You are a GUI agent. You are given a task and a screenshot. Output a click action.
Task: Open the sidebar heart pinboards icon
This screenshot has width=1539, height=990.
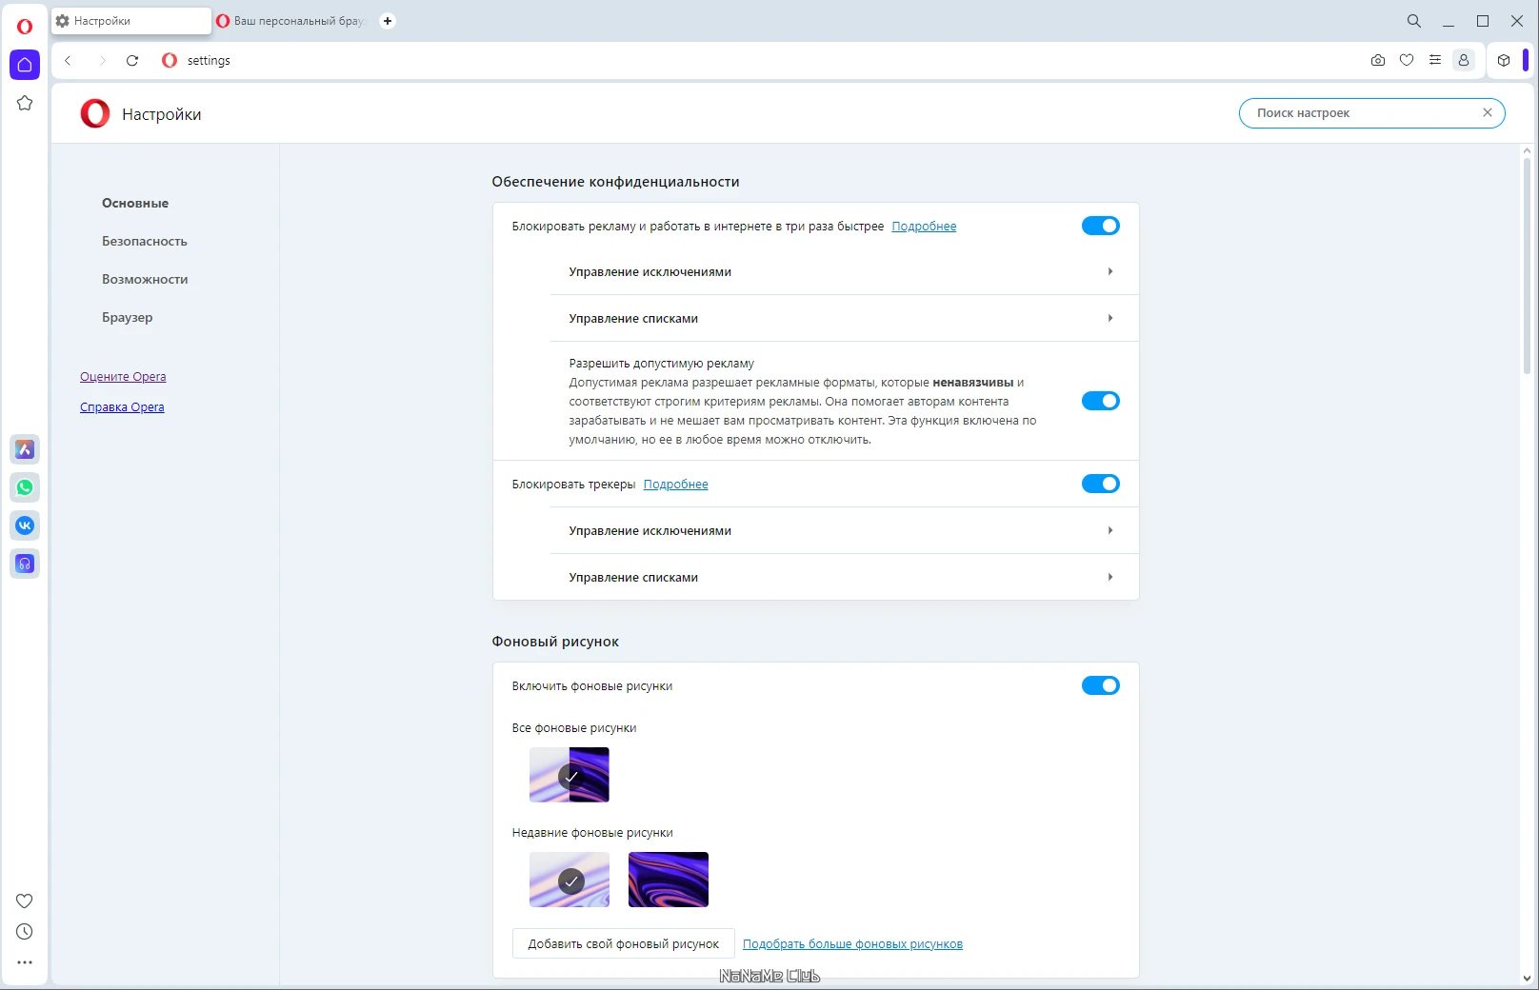[x=25, y=901]
